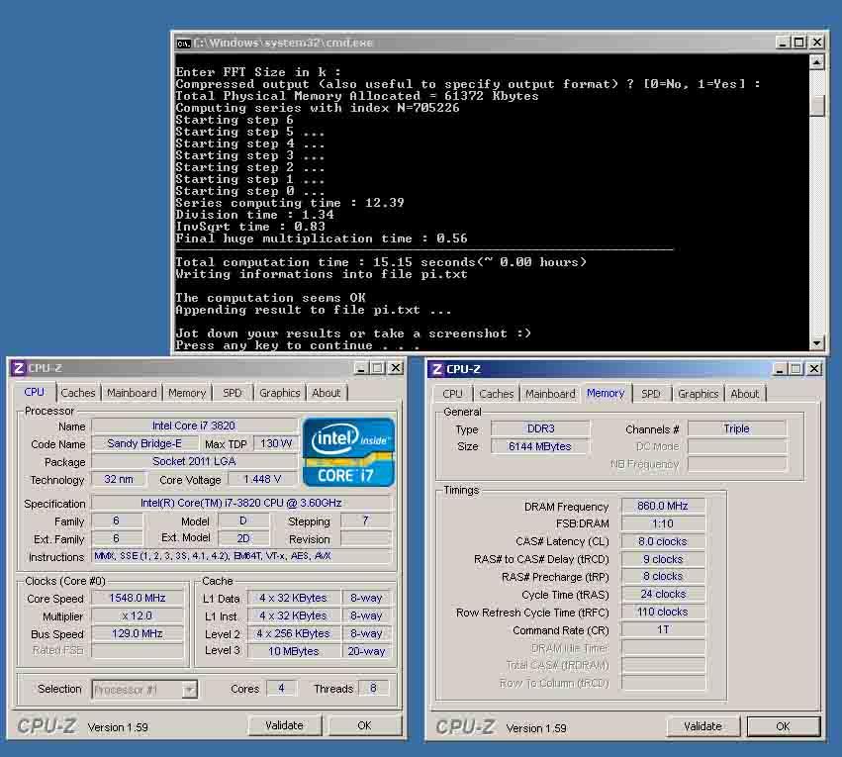Open Mainboard tab in right CPU-Z window
842x757 pixels.
(550, 394)
